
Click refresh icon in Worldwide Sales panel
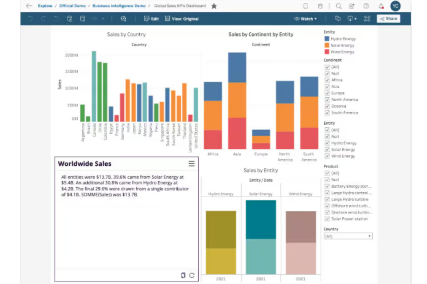(x=192, y=275)
